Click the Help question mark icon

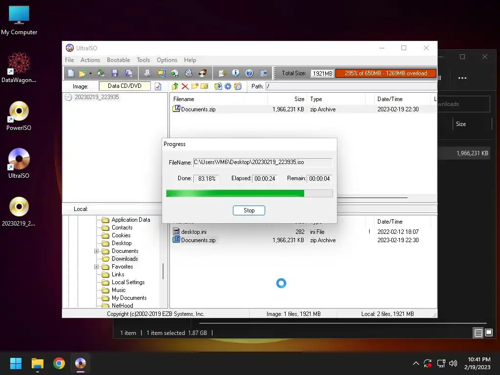tap(250, 73)
